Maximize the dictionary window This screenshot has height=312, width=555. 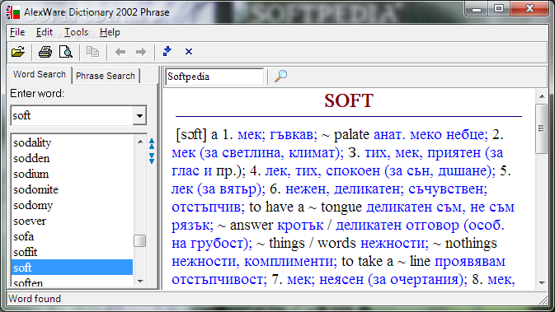click(499, 8)
